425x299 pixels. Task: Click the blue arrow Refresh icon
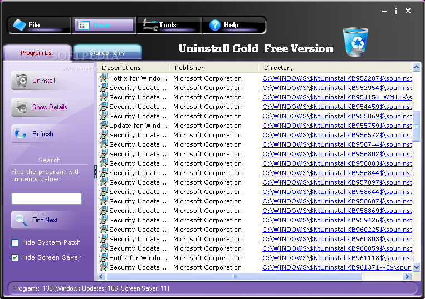click(21, 134)
